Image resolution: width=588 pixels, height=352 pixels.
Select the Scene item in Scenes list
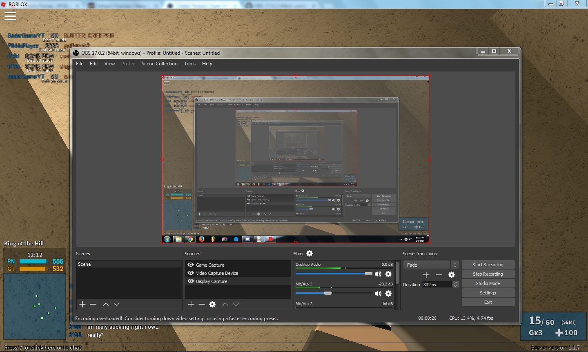click(129, 264)
